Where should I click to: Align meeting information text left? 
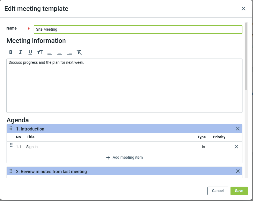point(50,52)
